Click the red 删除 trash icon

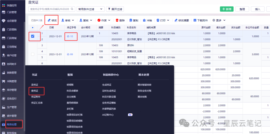pyautogui.click(x=117, y=20)
